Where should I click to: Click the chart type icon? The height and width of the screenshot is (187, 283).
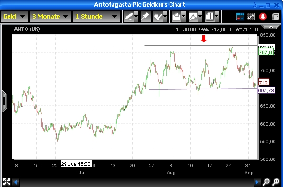click(193, 17)
